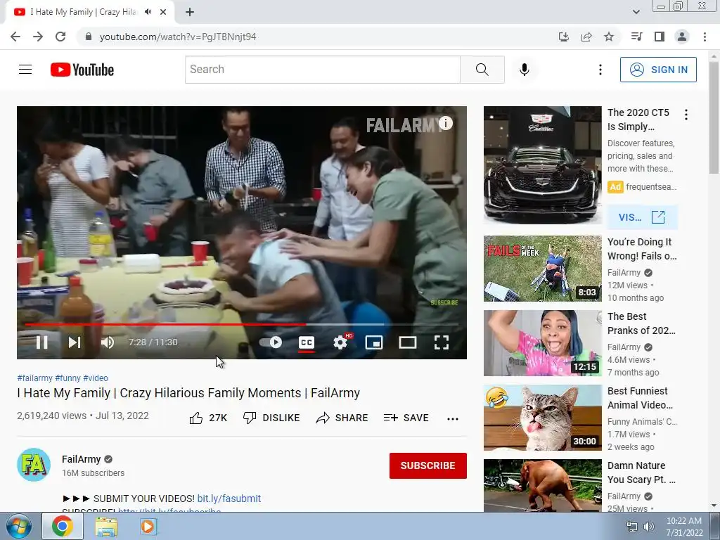Click the VISIT ad site button
The height and width of the screenshot is (540, 720).
[642, 217]
